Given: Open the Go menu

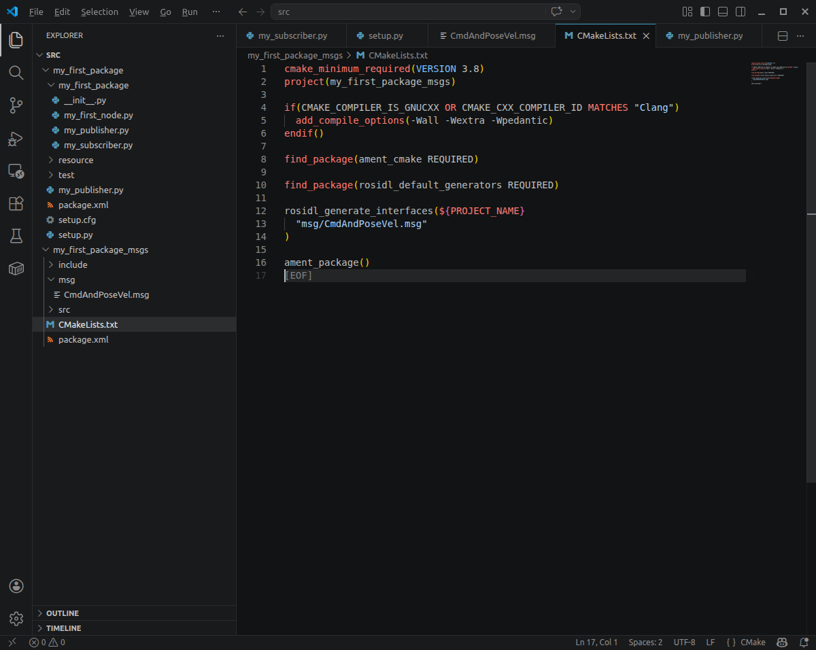Looking at the screenshot, I should [x=165, y=12].
